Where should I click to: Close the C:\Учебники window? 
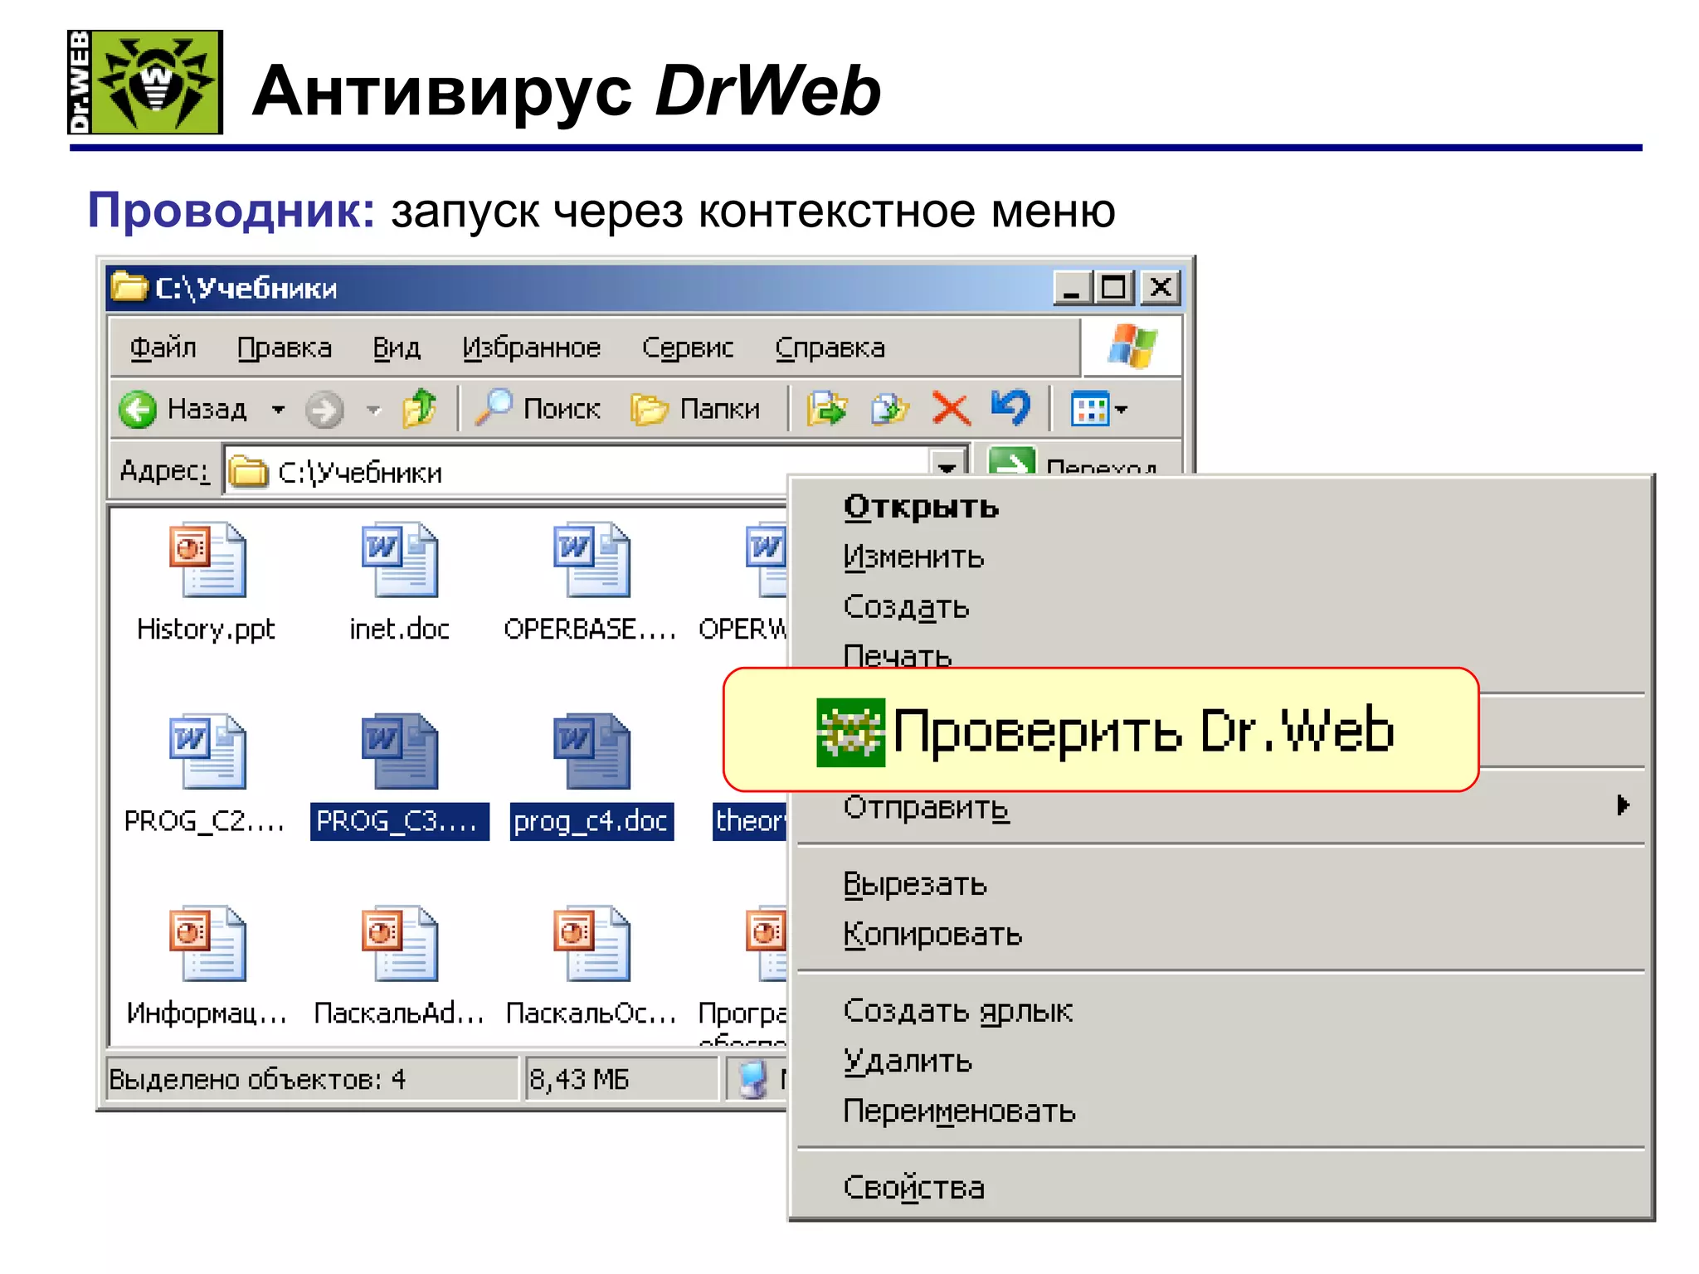(x=1161, y=288)
